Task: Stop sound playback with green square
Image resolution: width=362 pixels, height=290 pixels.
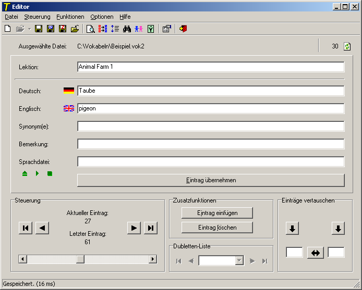Action: pyautogui.click(x=50, y=173)
